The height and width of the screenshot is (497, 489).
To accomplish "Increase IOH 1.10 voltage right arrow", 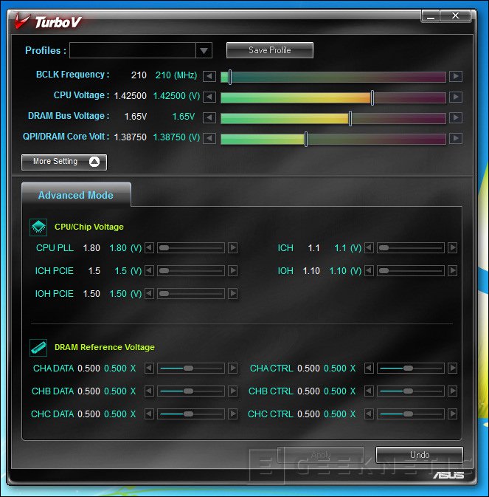I will coord(452,271).
